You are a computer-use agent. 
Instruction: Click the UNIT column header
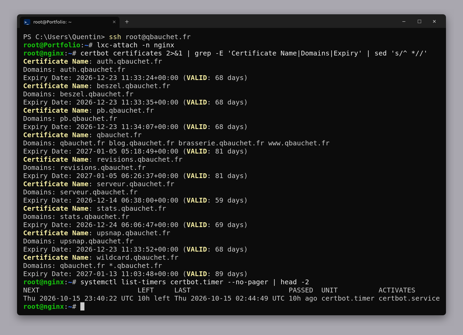(x=330, y=290)
